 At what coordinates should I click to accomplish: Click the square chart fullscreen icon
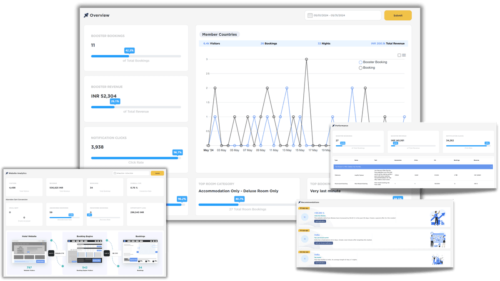tap(399, 55)
